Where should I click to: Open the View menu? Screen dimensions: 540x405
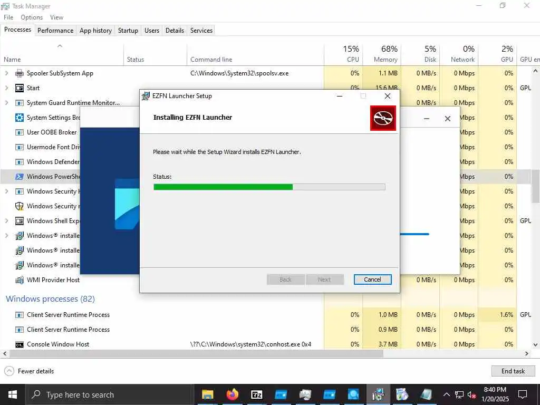click(56, 17)
